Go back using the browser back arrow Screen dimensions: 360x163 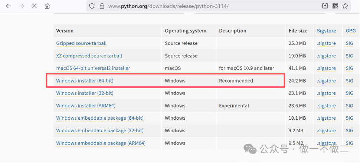pos(9,6)
